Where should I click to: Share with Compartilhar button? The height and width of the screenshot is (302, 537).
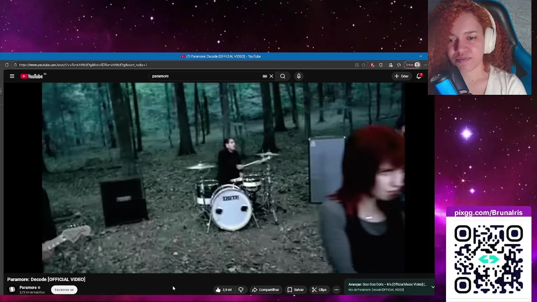point(266,289)
